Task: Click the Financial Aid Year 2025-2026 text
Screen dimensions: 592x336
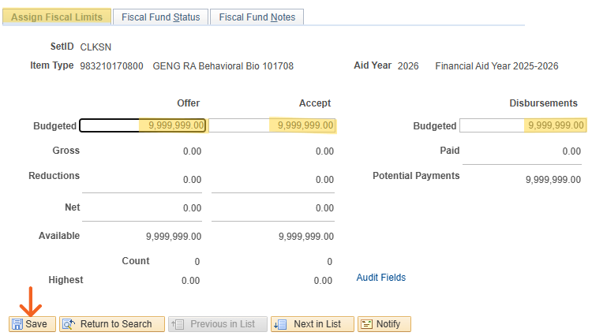Action: click(x=496, y=66)
